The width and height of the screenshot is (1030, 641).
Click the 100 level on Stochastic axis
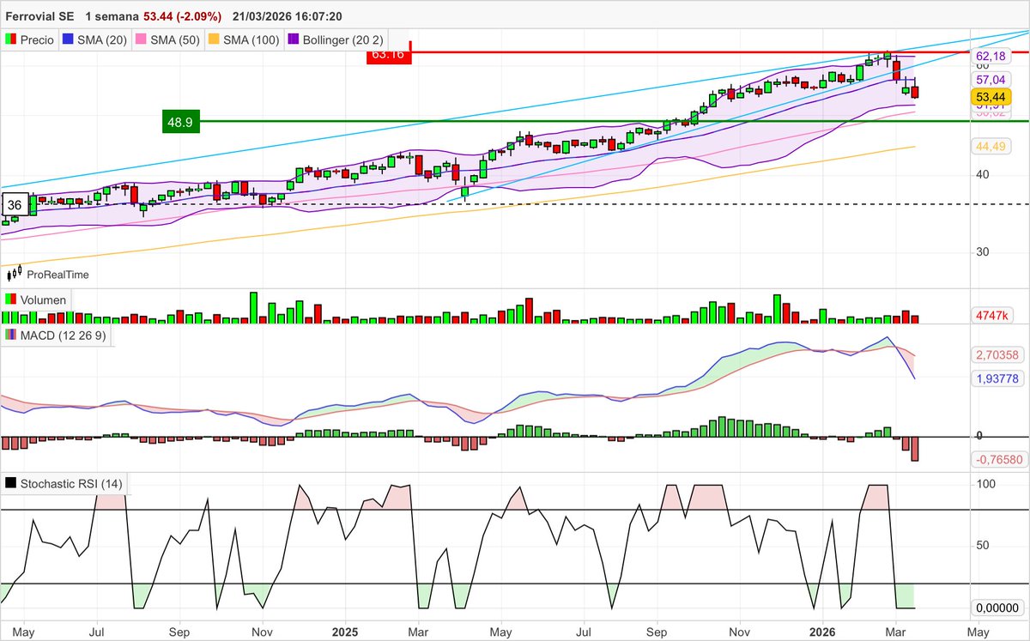(x=985, y=484)
